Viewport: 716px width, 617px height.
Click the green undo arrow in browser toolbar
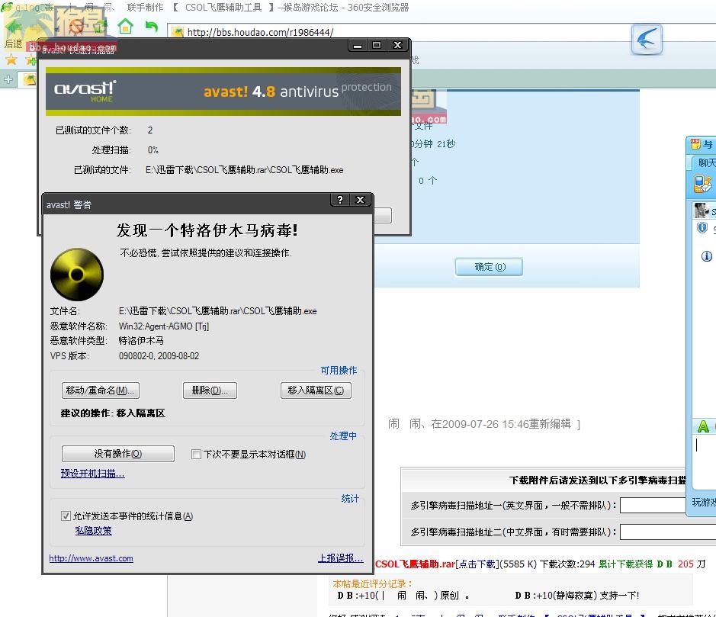(x=151, y=27)
